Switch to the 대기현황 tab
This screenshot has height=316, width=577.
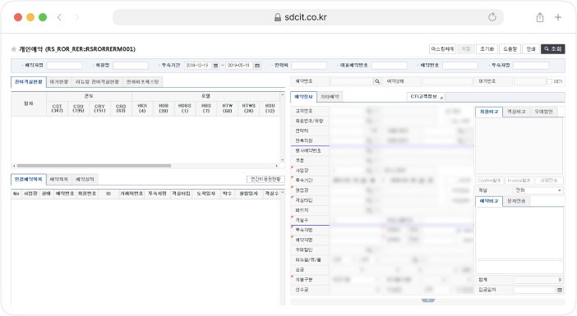tap(59, 81)
